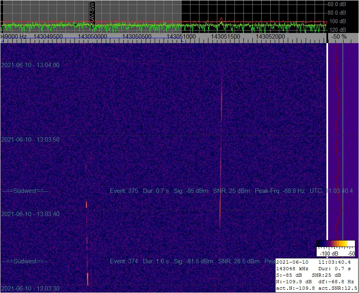Image resolution: width=359 pixels, height=293 pixels.
Task: Click the Event: 374 text
Action: point(124,261)
